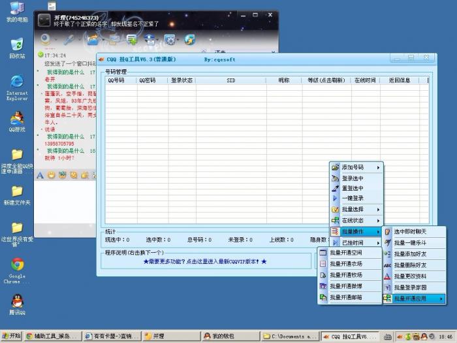Open remote assistance icon in QQ chat toolbar
This screenshot has height=343, width=457.
150,40
